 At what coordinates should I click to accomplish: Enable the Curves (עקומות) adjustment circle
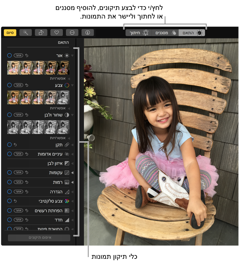pyautogui.click(x=10, y=173)
